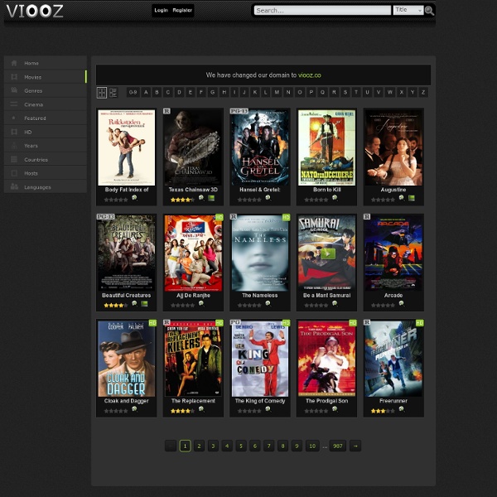This screenshot has width=497, height=497.
Task: Click the Languages sidebar icon
Action: pos(14,186)
